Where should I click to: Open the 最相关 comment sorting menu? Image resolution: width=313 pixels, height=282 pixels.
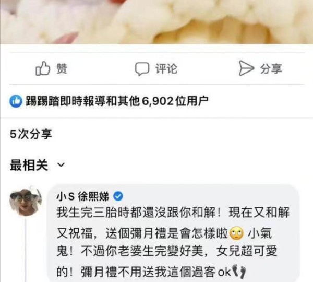tap(38, 165)
